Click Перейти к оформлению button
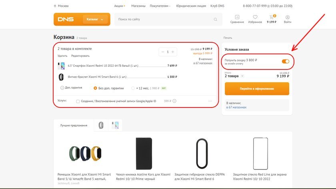This screenshot has height=189, width=336. (257, 89)
